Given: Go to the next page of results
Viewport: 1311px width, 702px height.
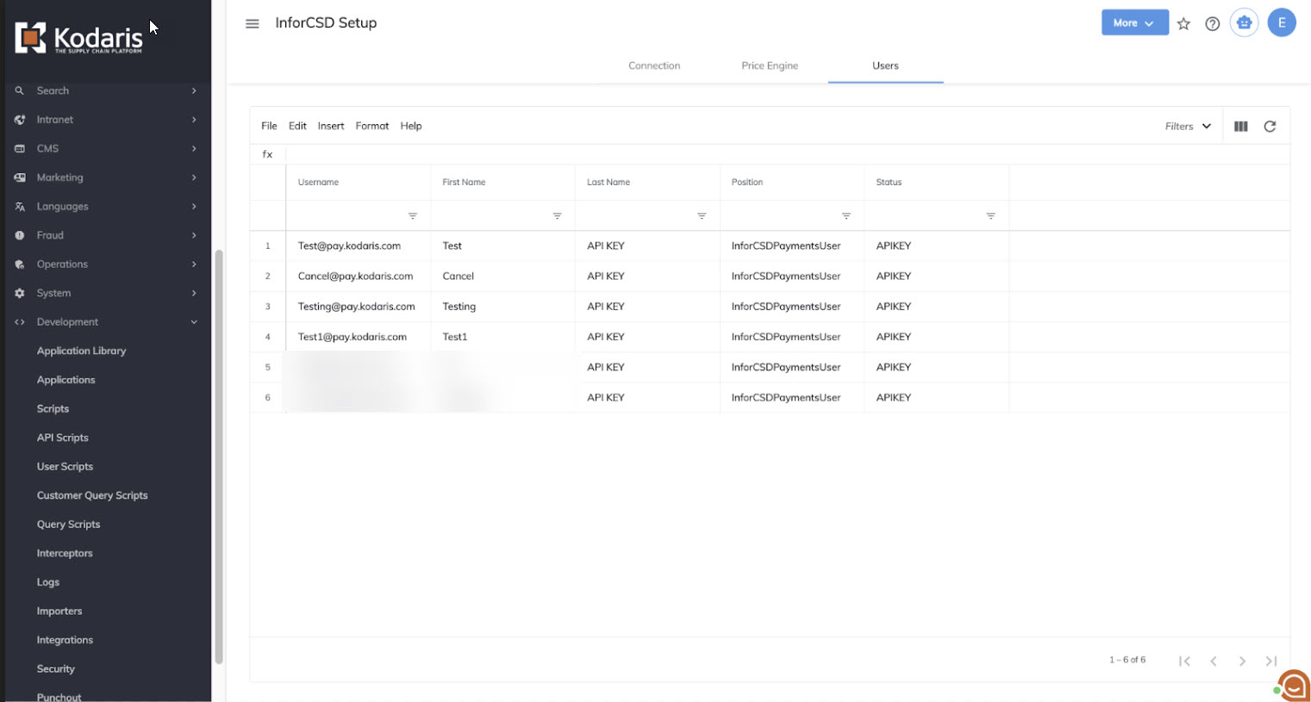Looking at the screenshot, I should pos(1242,662).
